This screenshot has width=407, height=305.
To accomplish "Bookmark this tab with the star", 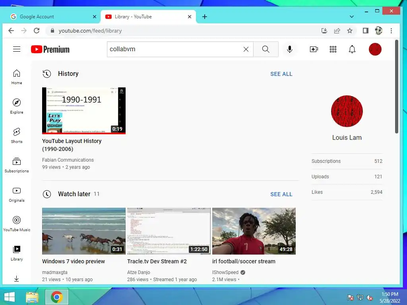I will pos(350,31).
